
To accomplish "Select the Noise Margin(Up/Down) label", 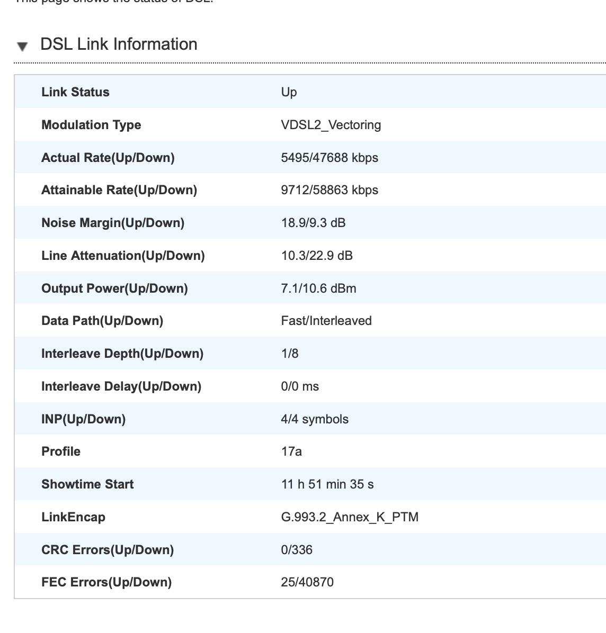I will 112,223.
